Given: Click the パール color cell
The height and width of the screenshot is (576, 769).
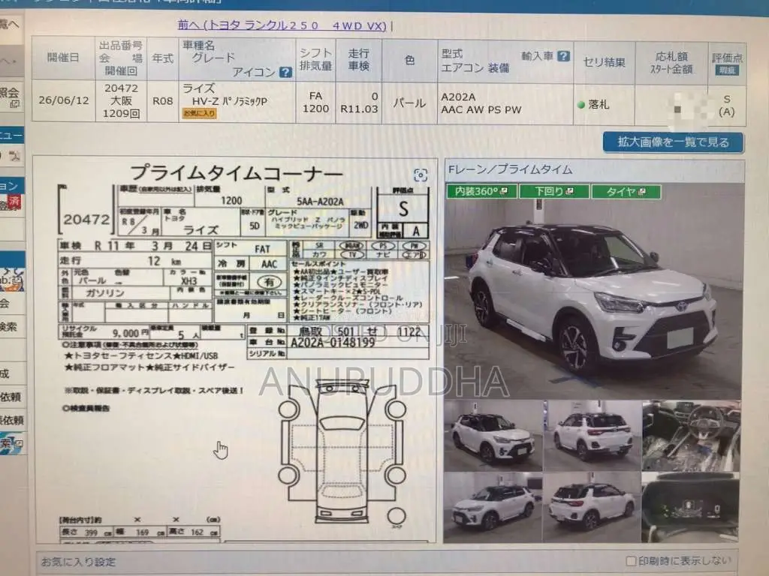Looking at the screenshot, I should pos(409,103).
